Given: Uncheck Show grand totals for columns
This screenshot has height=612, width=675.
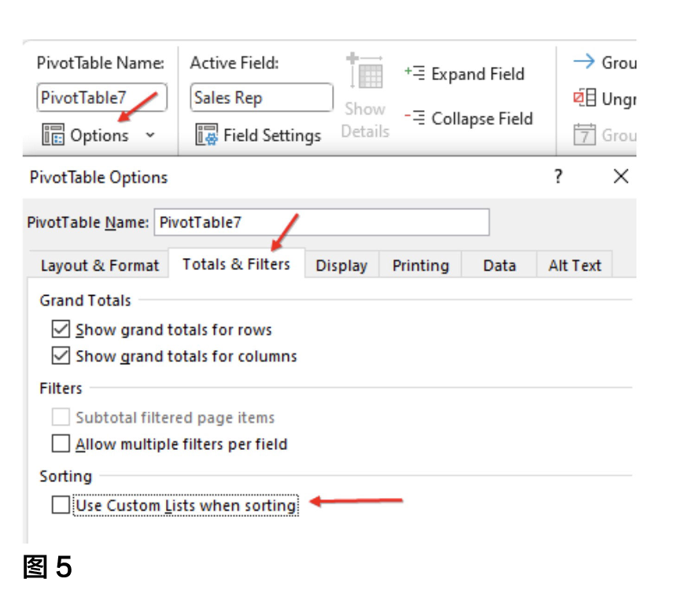Looking at the screenshot, I should point(61,356).
